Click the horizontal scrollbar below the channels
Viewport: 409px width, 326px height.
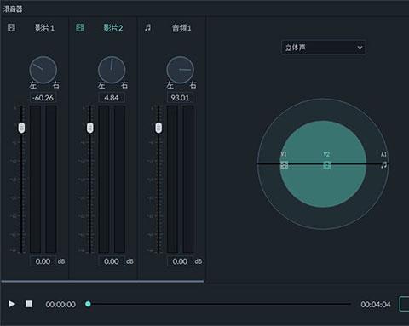102,282
